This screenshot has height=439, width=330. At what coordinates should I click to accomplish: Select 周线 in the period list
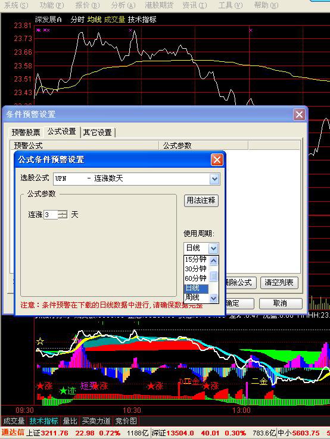click(196, 297)
